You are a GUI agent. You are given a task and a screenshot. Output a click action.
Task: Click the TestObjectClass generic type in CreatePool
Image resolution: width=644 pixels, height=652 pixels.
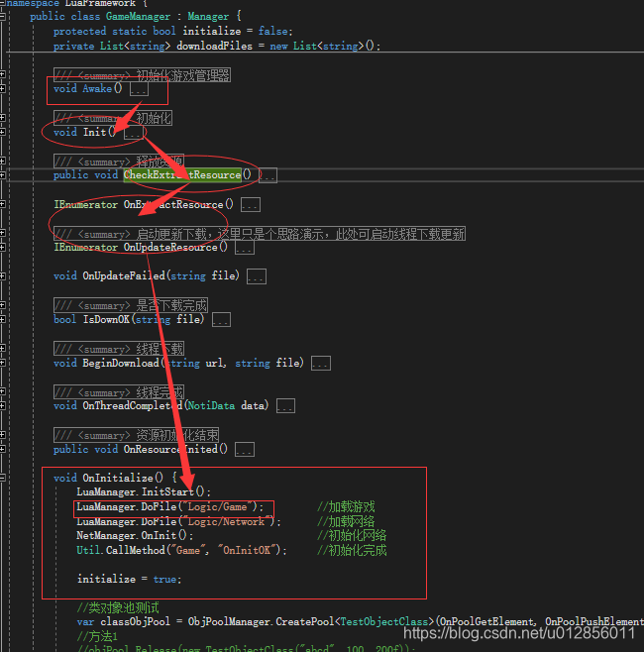point(384,622)
